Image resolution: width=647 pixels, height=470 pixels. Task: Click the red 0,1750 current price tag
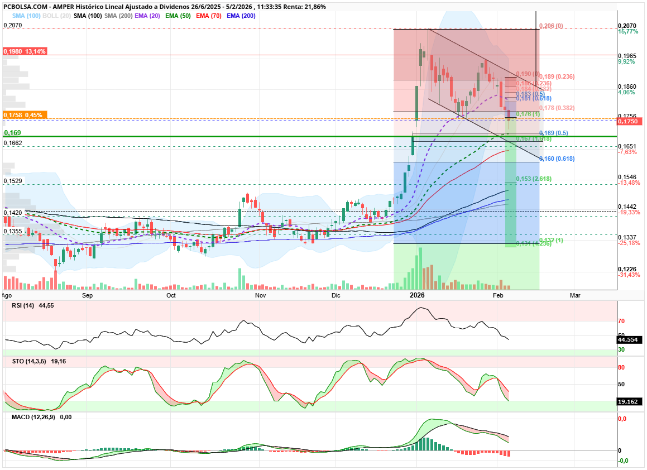631,121
